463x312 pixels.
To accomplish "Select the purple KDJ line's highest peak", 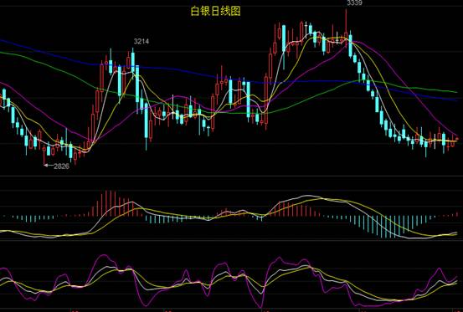I will point(103,256).
